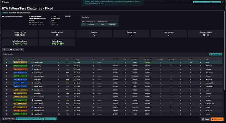Click iRating Change value 1866 (+89)
Image resolution: width=226 pixels, height=123 pixels.
click(57, 44)
